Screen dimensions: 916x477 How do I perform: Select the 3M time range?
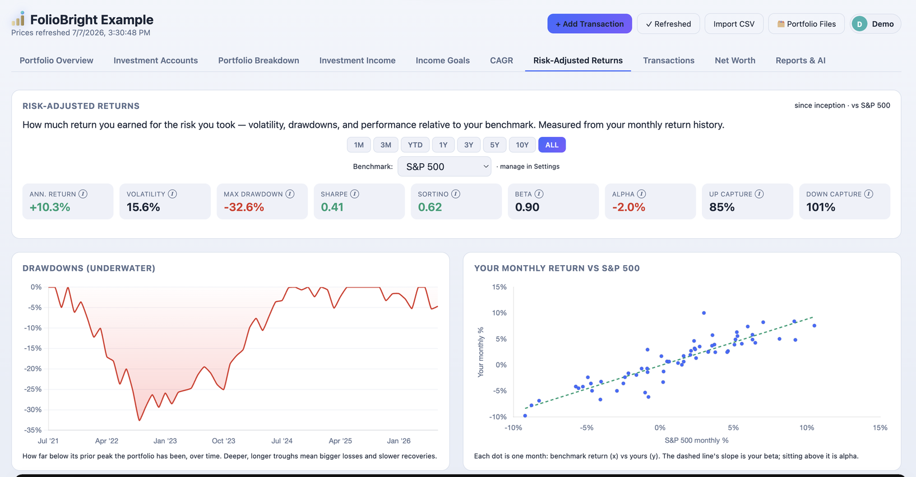386,145
